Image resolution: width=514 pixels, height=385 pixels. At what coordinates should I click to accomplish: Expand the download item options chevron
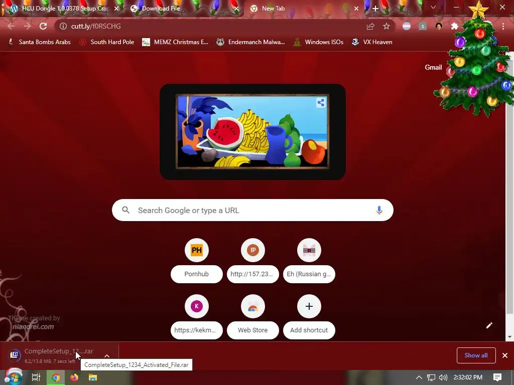coord(107,355)
